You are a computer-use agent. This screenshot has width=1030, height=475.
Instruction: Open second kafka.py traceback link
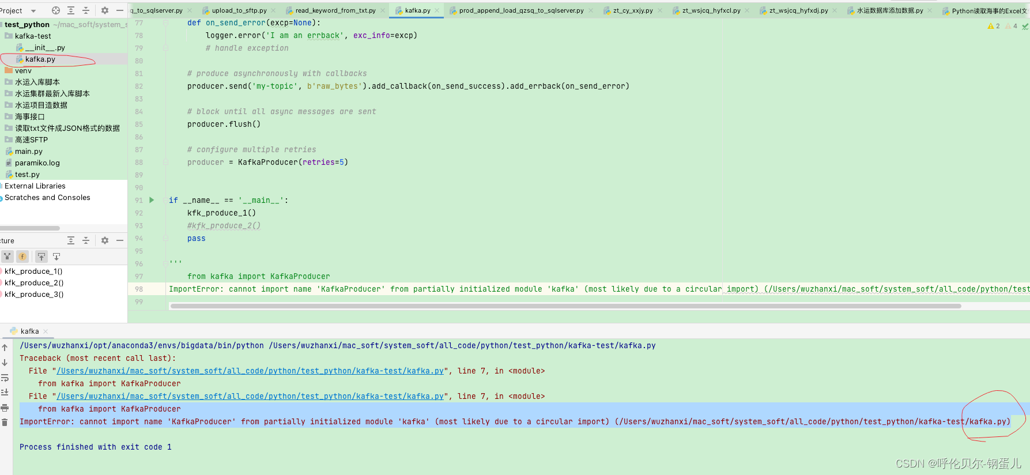250,396
